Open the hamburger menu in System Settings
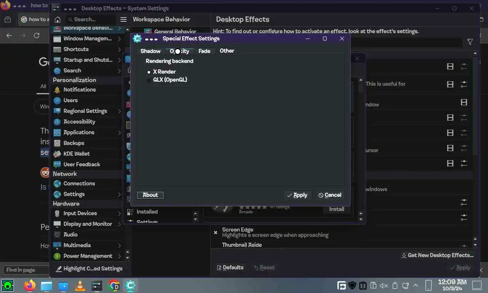 (123, 19)
